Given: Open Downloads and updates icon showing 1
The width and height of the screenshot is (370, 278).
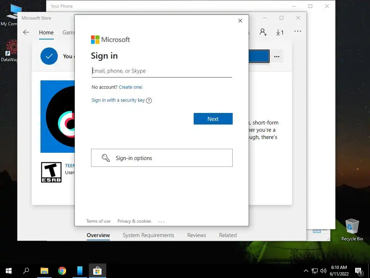Looking at the screenshot, I should [280, 32].
